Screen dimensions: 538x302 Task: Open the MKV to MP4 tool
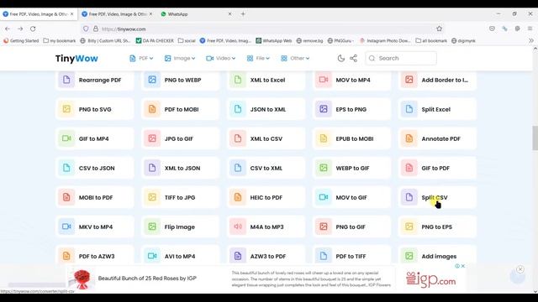pyautogui.click(x=95, y=226)
